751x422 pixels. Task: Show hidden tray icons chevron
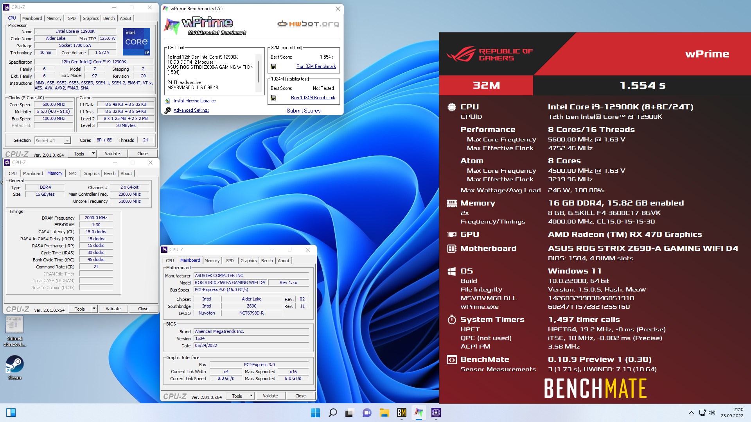click(691, 413)
